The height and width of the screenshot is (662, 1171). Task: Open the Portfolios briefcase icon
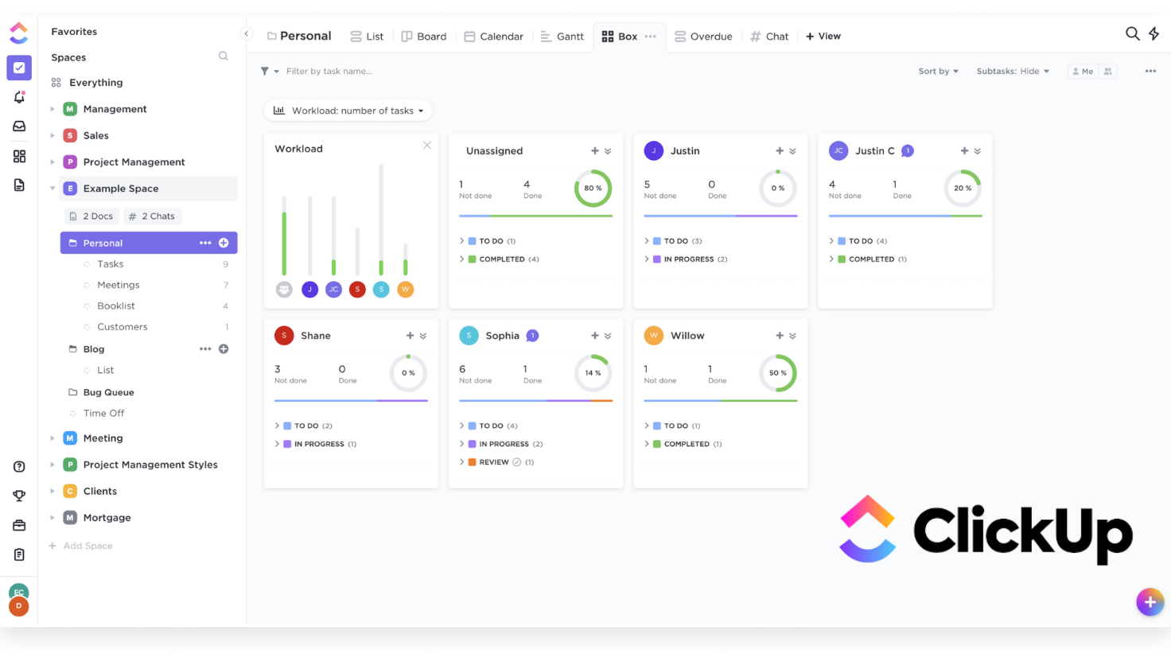tap(19, 525)
